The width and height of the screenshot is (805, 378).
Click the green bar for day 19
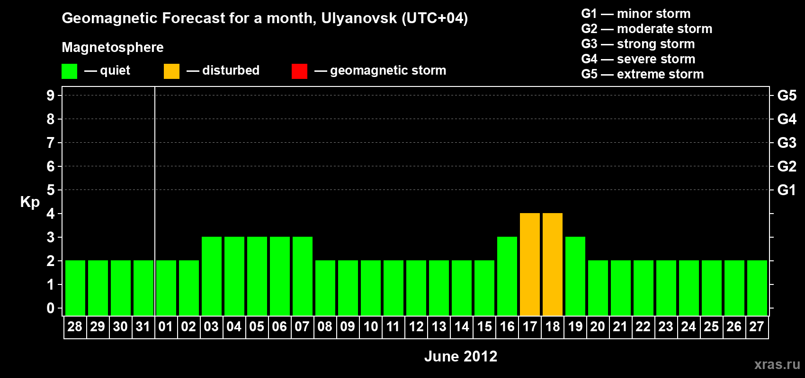pos(575,276)
